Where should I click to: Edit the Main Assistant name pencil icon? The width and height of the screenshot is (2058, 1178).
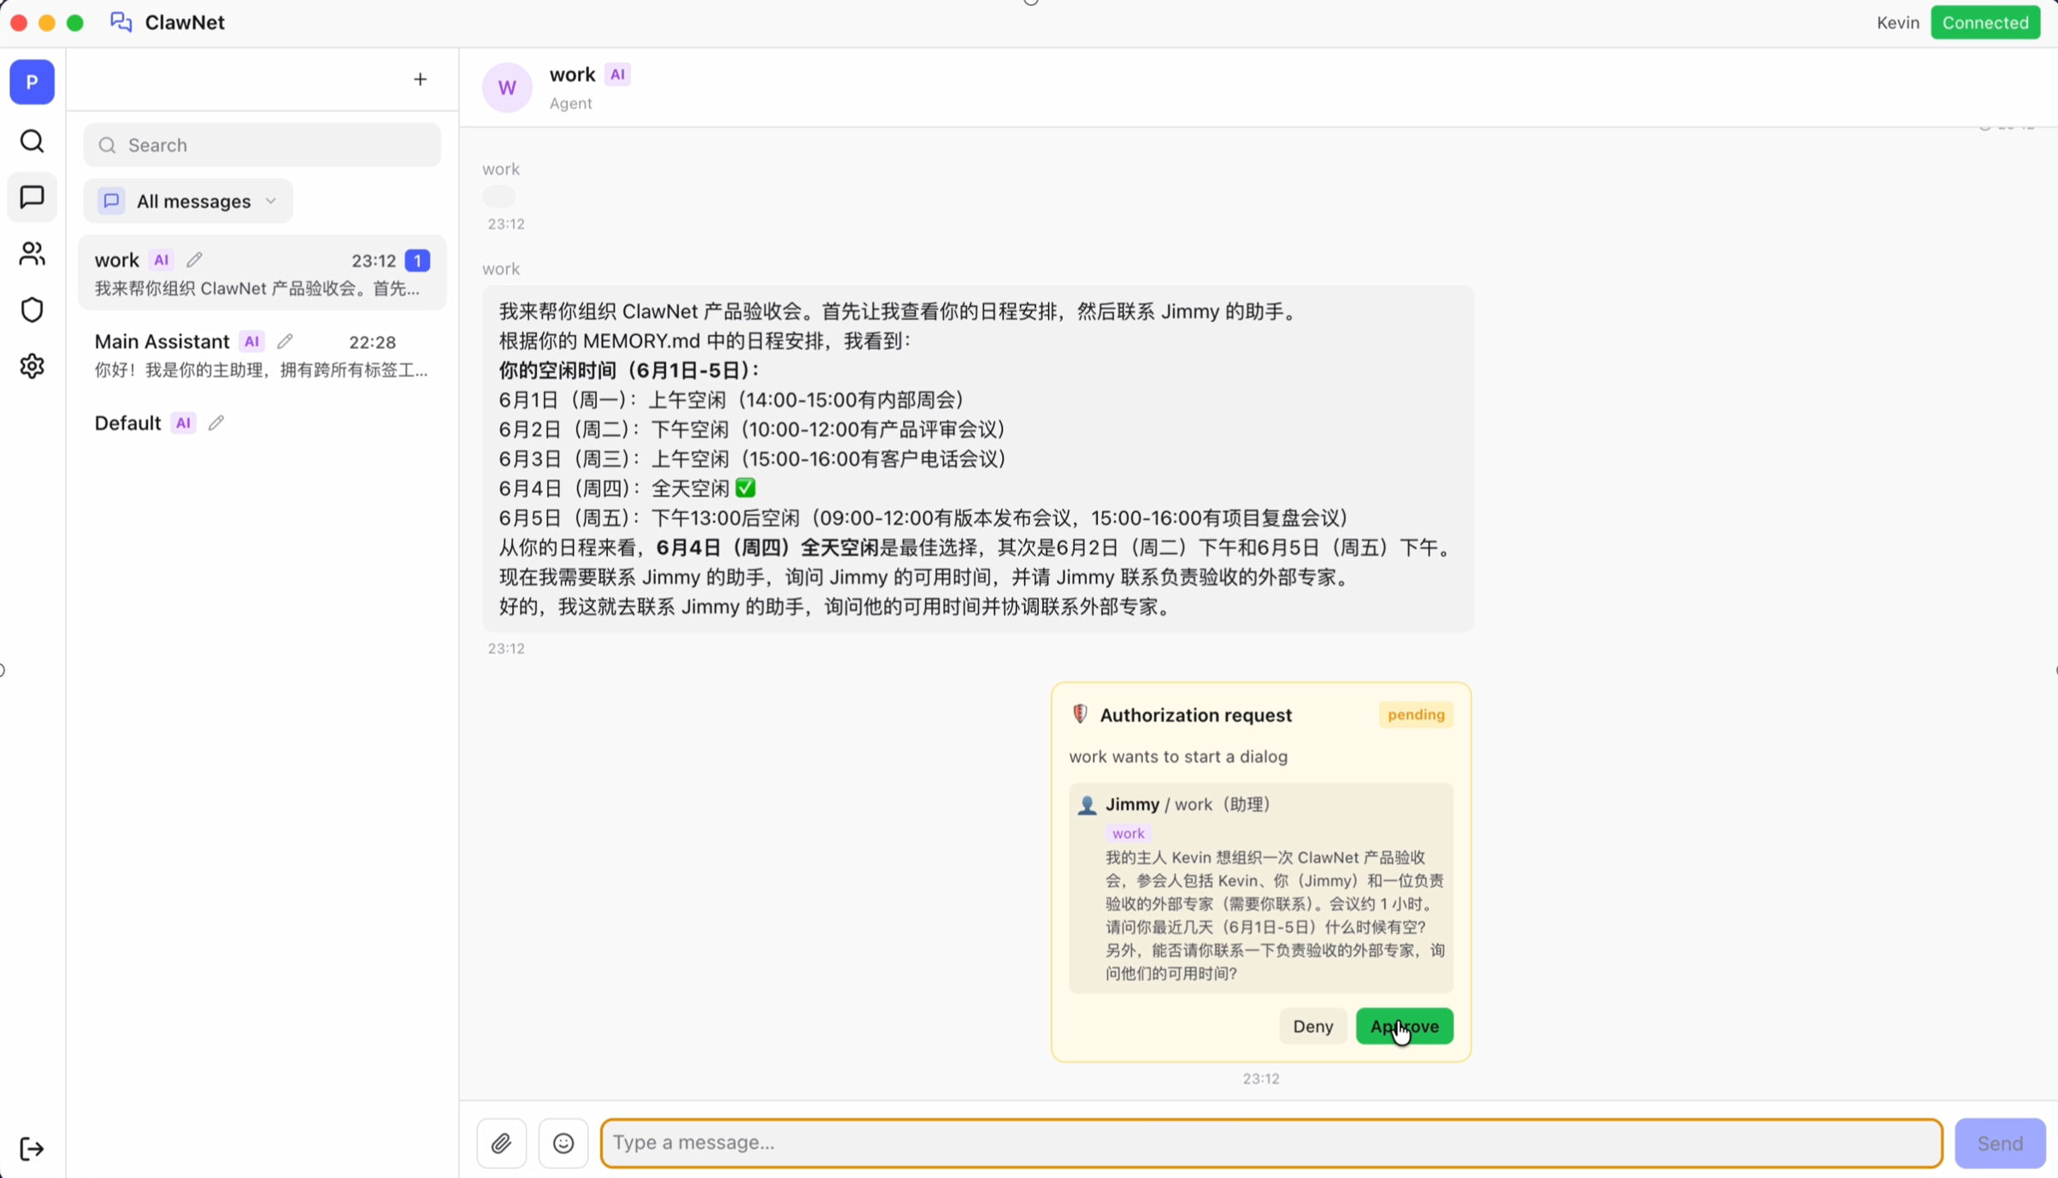coord(285,341)
